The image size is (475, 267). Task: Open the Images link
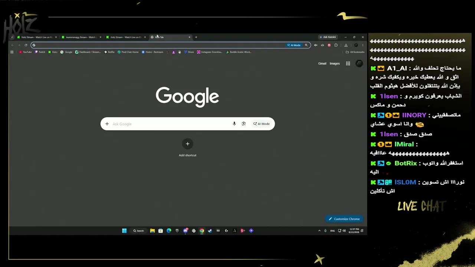(335, 63)
